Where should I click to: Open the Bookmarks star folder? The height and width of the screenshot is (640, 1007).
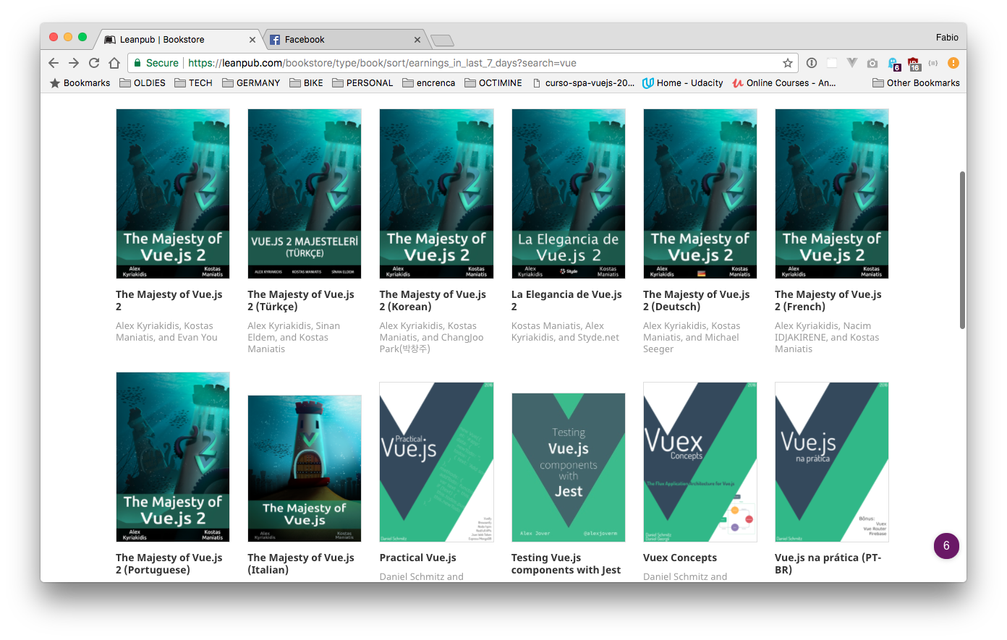[x=80, y=83]
